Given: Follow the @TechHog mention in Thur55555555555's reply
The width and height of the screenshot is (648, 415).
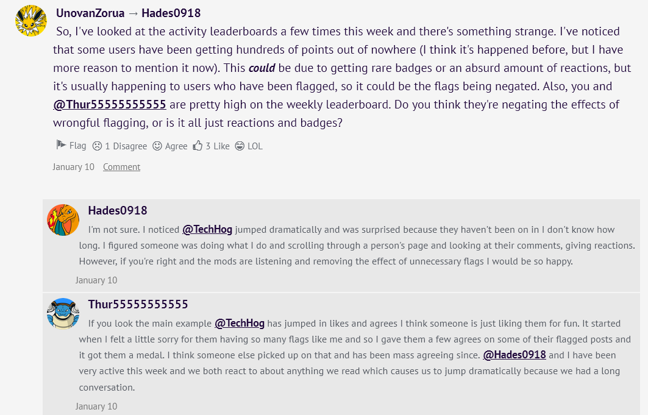Looking at the screenshot, I should click(x=240, y=324).
